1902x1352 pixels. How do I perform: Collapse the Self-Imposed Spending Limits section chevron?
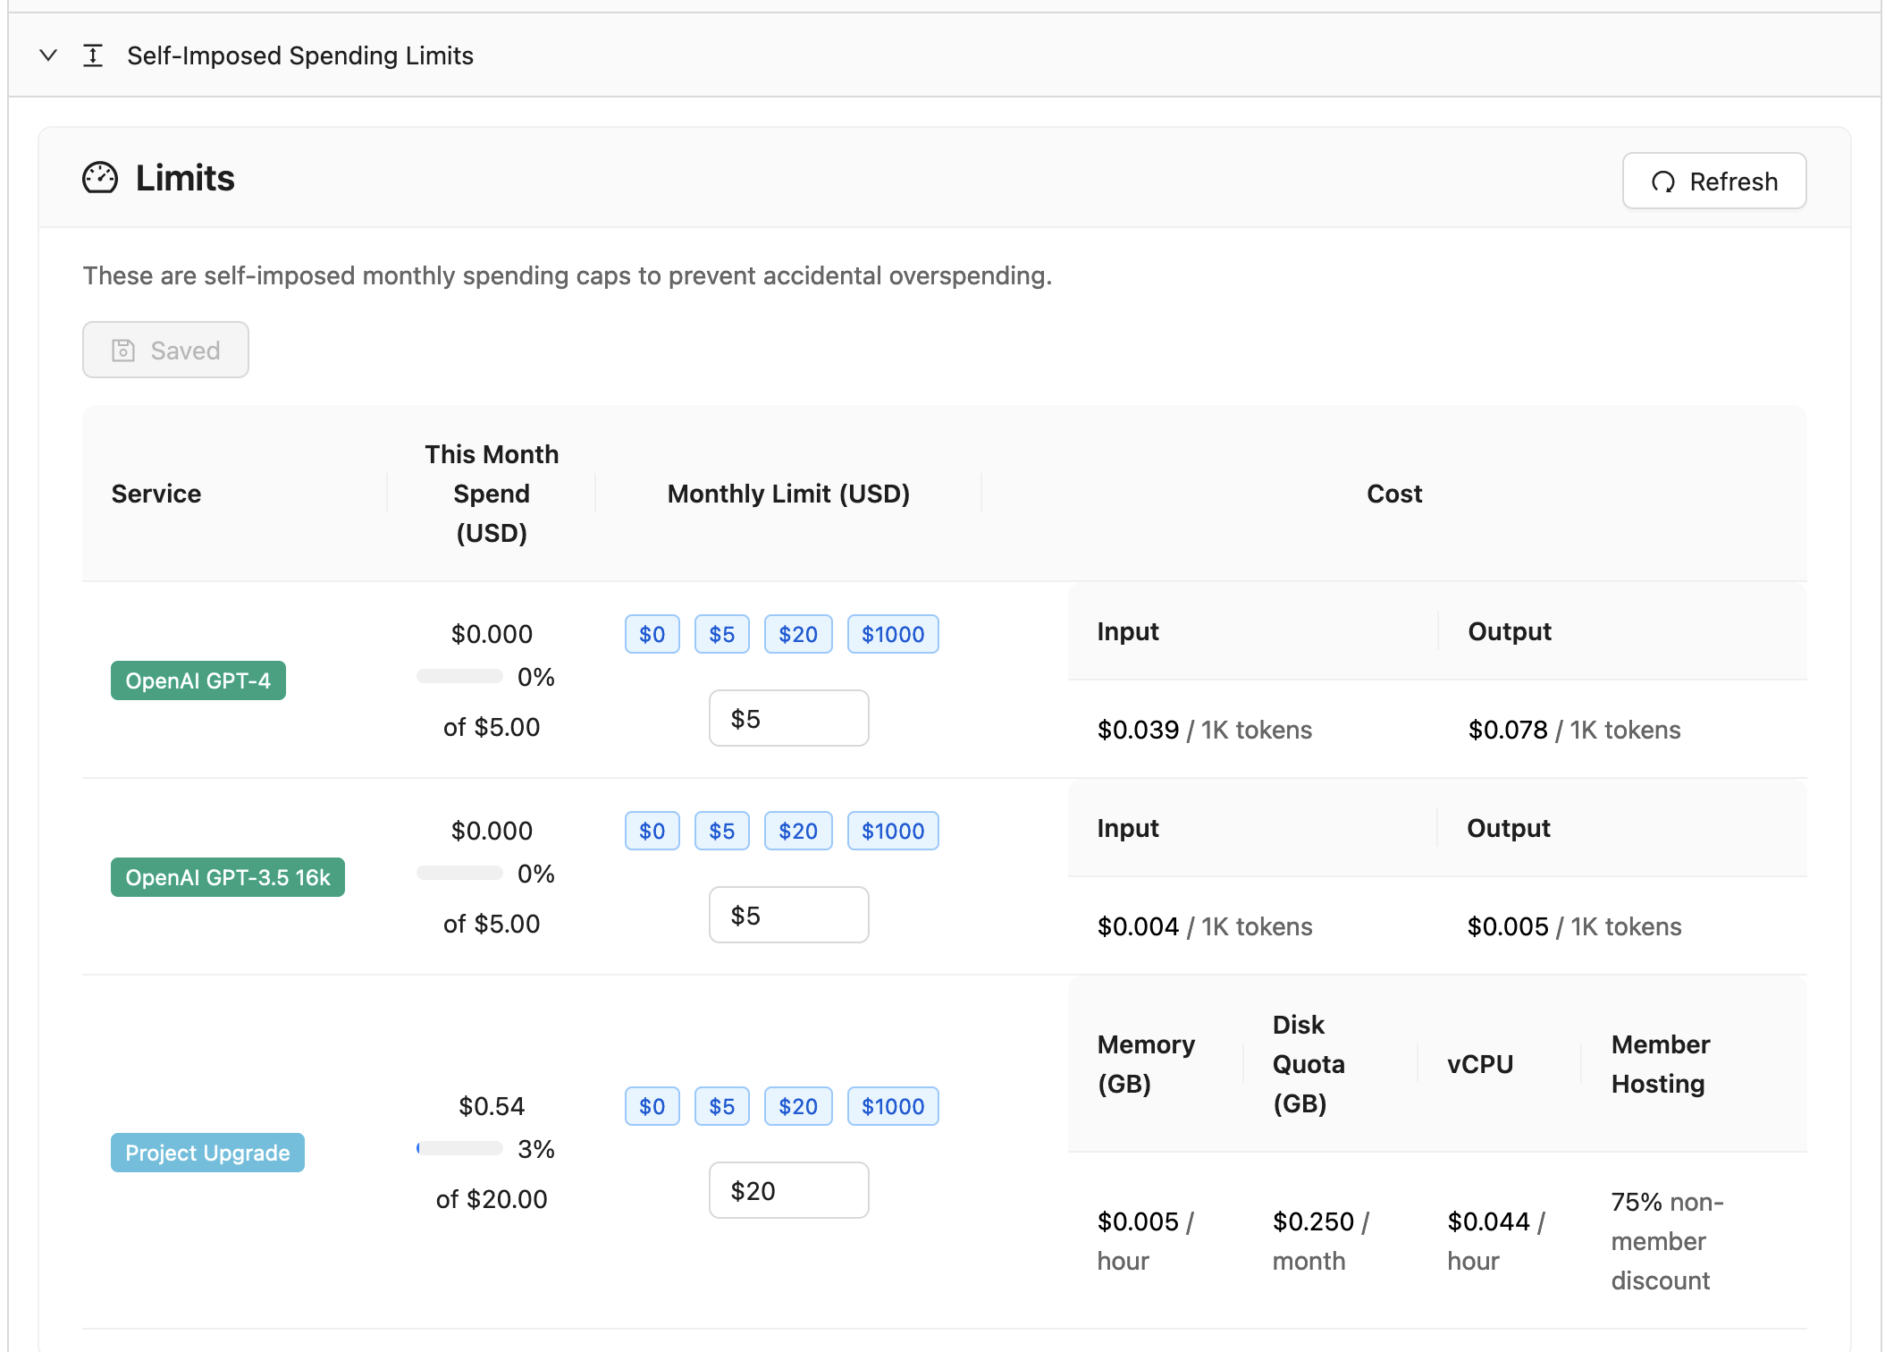pyautogui.click(x=48, y=55)
